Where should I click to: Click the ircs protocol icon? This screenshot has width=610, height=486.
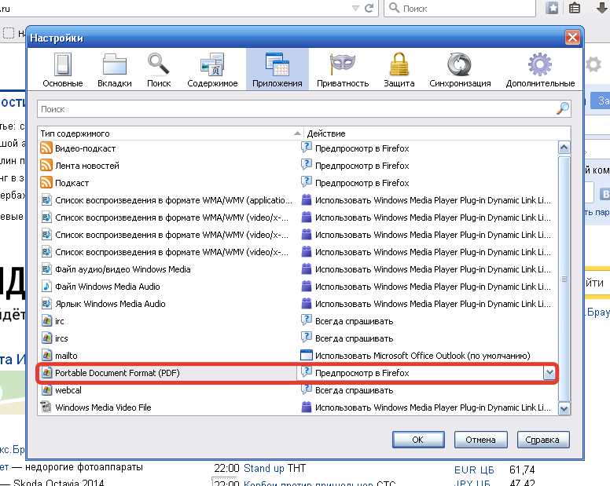pyautogui.click(x=46, y=338)
